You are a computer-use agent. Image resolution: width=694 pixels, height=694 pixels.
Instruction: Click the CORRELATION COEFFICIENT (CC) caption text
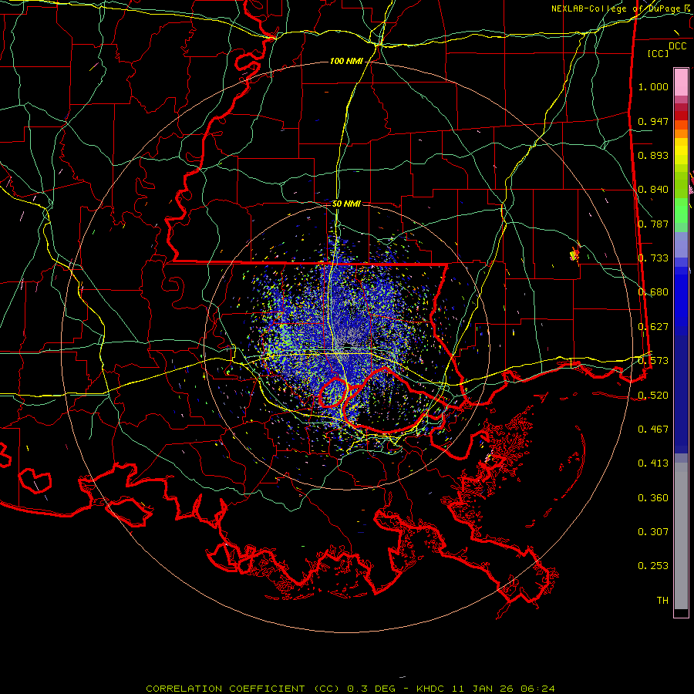(243, 689)
